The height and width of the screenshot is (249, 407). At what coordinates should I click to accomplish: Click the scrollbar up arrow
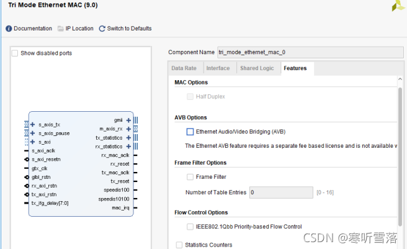pos(400,79)
